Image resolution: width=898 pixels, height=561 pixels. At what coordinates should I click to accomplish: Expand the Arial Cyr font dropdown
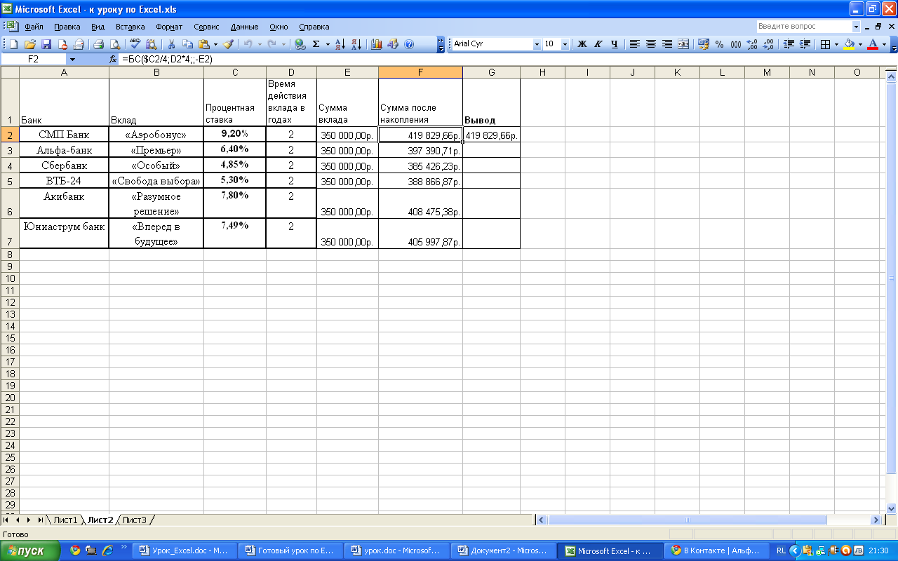click(x=537, y=44)
